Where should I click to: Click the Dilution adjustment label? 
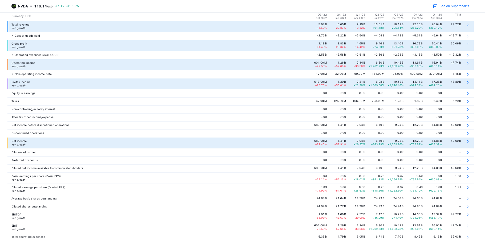[25, 152]
